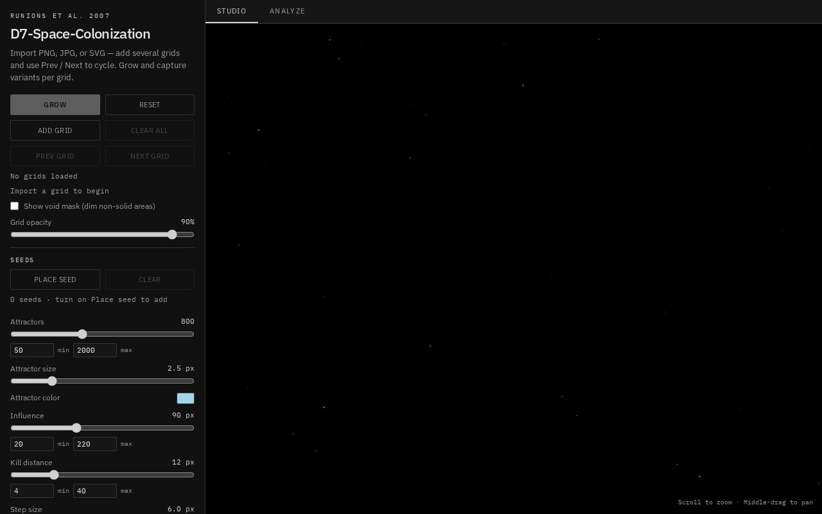The image size is (822, 514).
Task: Edit the Influence max field showing 220
Action: (95, 444)
